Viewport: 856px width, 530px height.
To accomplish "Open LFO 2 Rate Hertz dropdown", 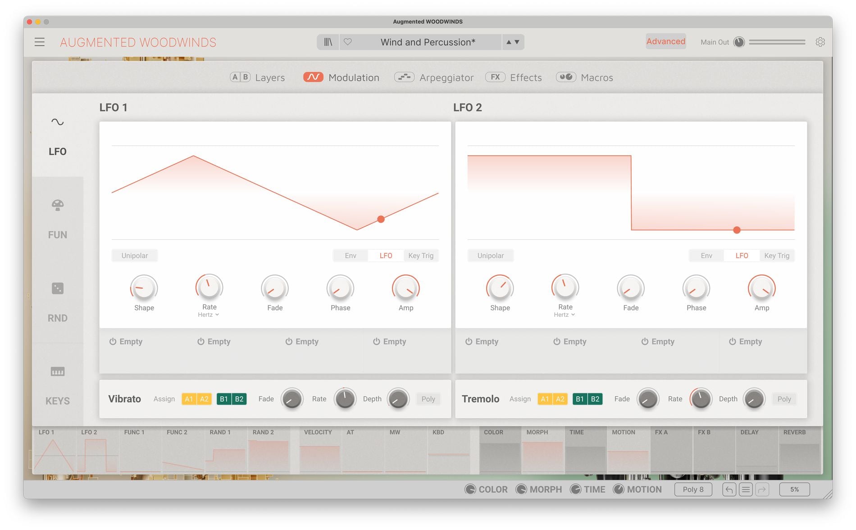I will tap(565, 314).
